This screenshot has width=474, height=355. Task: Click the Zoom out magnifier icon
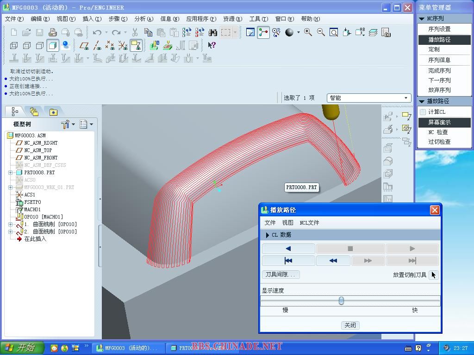(321, 32)
